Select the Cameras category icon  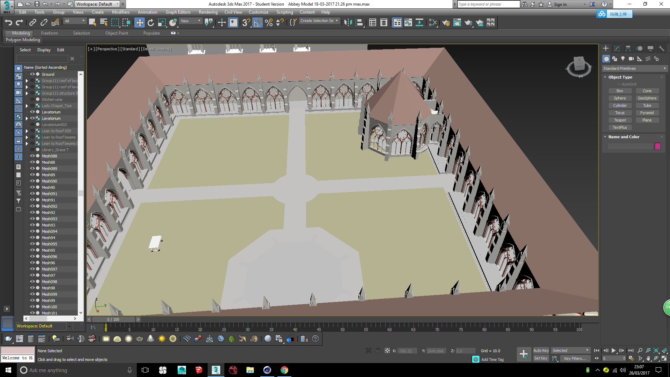click(631, 59)
